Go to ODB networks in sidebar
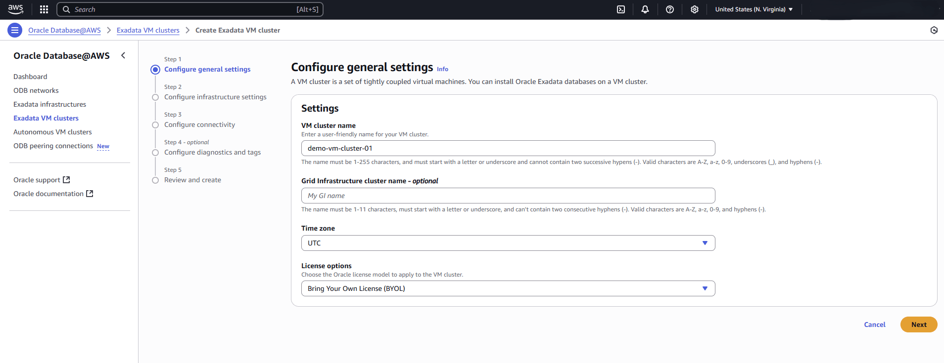944x363 pixels. click(x=36, y=90)
